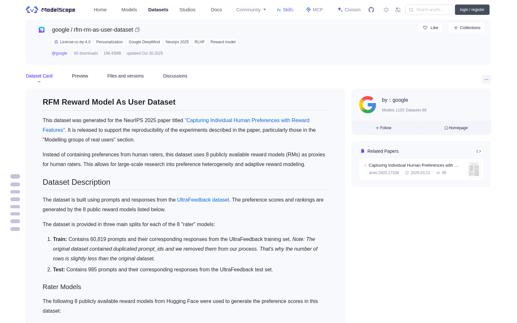Screen dimensions: 517x323
Task: Click the 'by : google' author name
Action: coord(395,100)
